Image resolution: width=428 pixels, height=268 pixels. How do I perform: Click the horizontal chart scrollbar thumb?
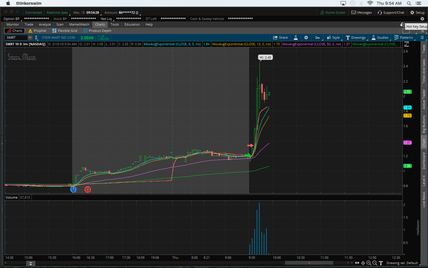point(309,263)
